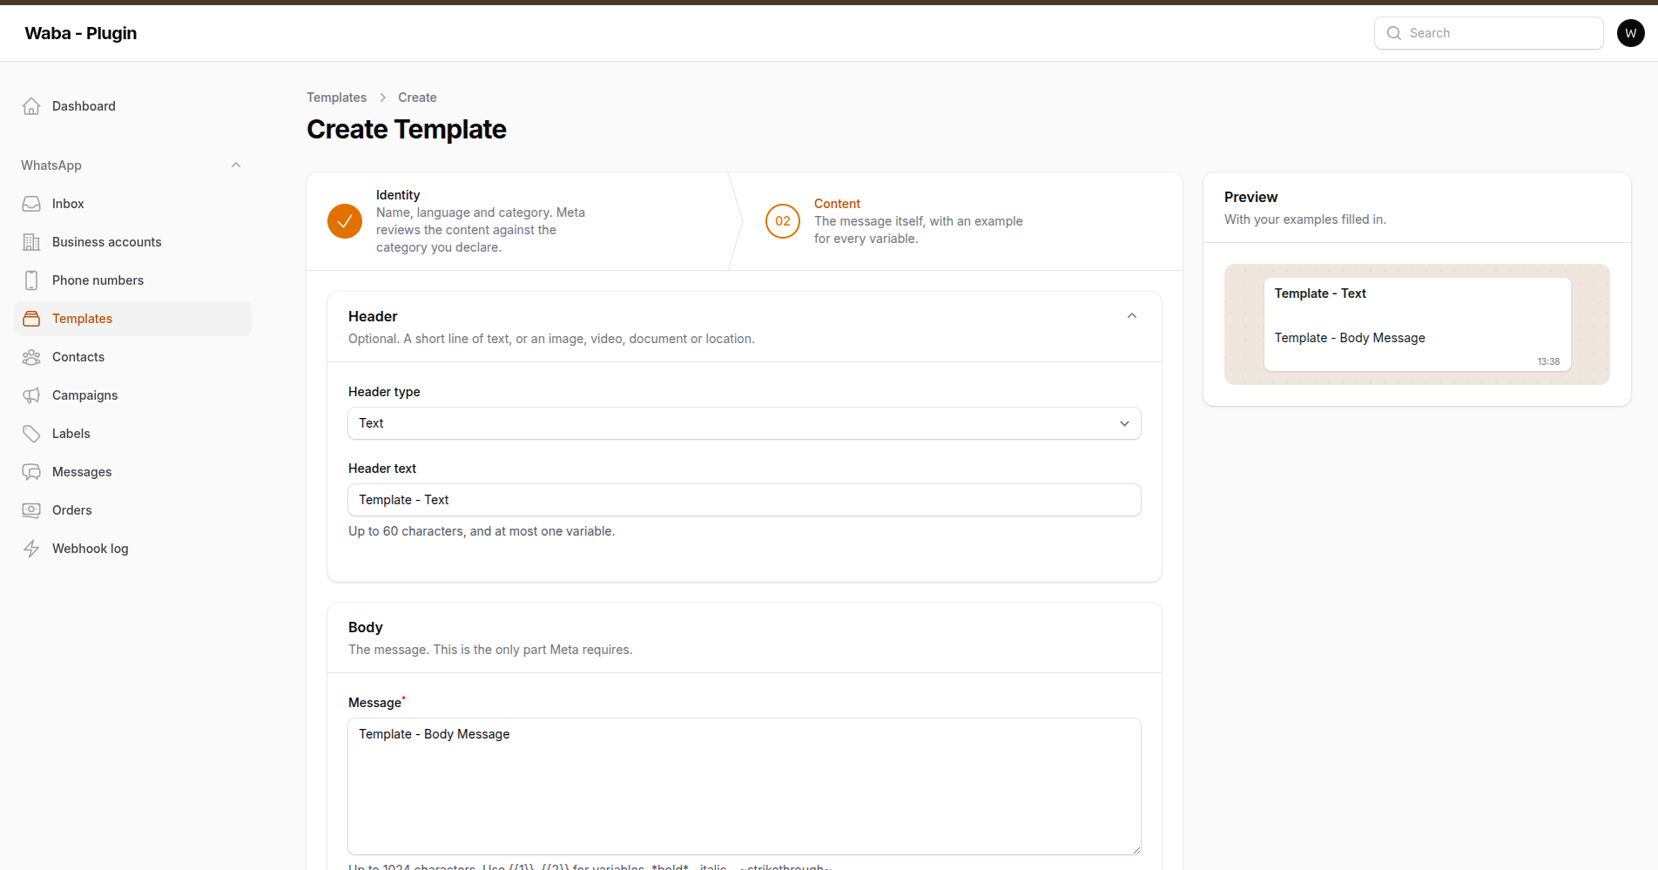Select Templates in the sidebar
The height and width of the screenshot is (870, 1658).
tap(133, 319)
